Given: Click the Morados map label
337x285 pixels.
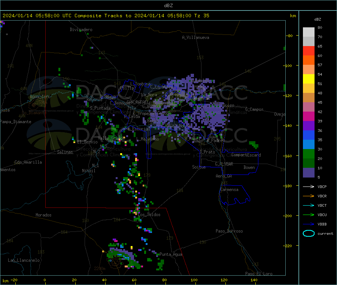Looking at the screenshot, I should click(x=43, y=215).
